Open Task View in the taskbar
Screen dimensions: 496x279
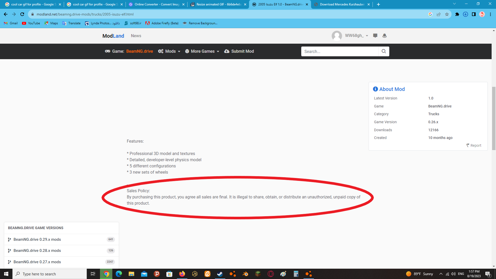pos(93,274)
